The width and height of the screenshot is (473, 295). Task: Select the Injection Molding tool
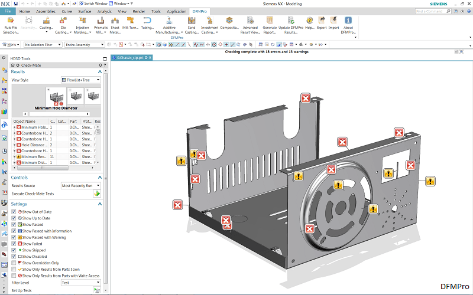pos(82,25)
